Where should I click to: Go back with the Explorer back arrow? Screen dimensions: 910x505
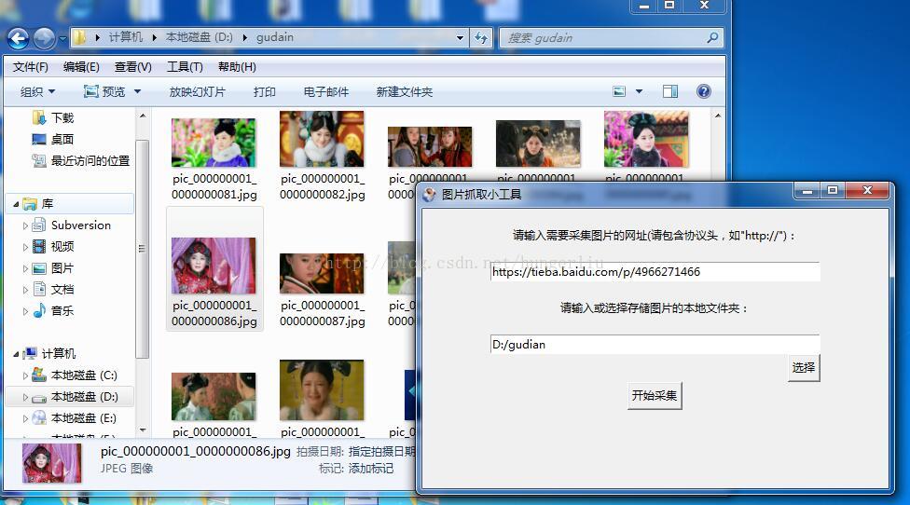click(x=18, y=39)
